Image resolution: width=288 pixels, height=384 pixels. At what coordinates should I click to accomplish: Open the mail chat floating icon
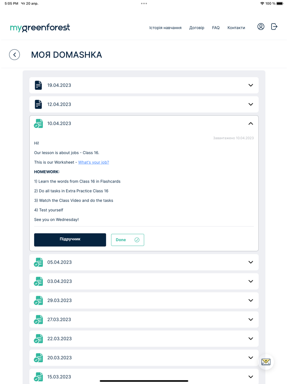point(266,362)
